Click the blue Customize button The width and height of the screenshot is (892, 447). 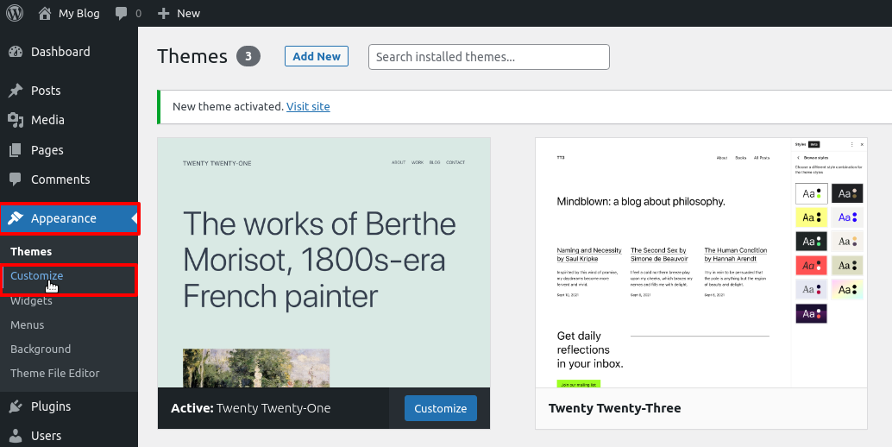[440, 408]
